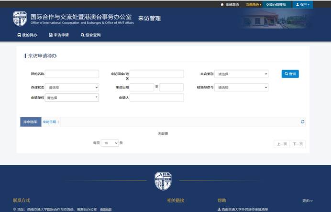Viewport: 331px width, 212px height.
Task: Click the 来访国家/地区 input field
Action: click(x=157, y=74)
